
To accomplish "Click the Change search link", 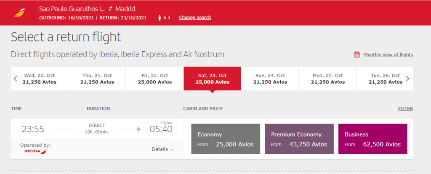I will tap(195, 18).
